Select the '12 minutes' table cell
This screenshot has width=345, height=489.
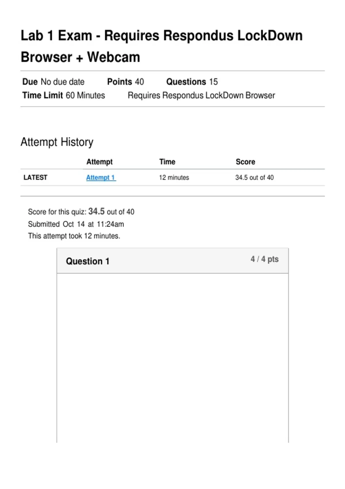(174, 177)
